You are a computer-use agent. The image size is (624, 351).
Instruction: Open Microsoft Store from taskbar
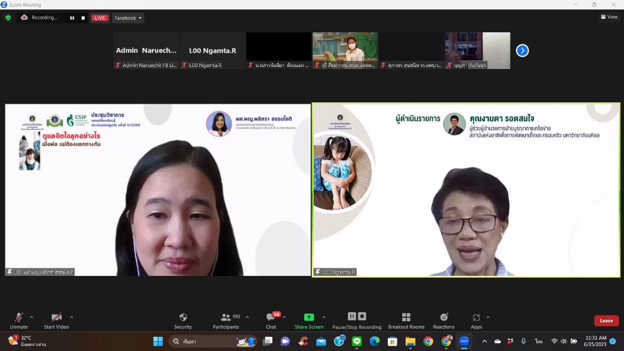[x=392, y=341]
